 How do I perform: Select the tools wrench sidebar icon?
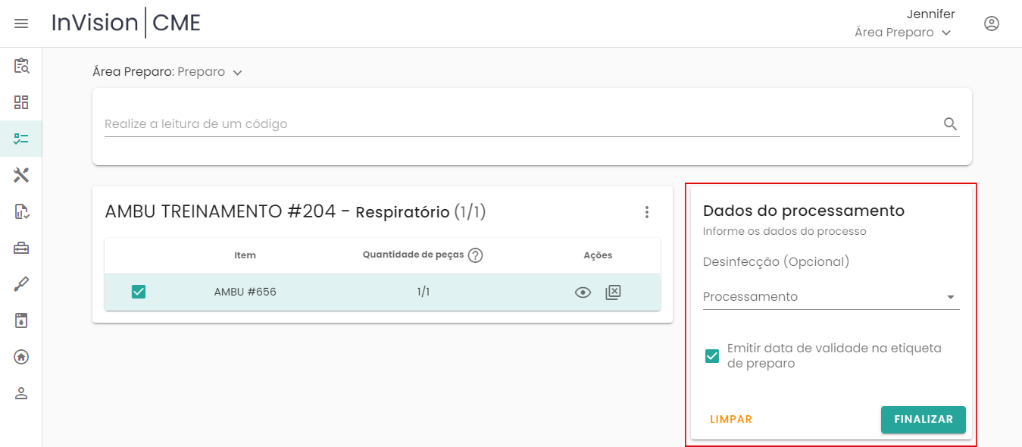click(x=21, y=175)
